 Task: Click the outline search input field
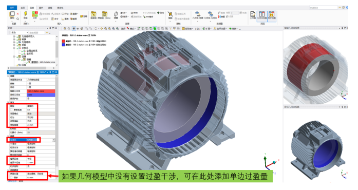point(37,33)
